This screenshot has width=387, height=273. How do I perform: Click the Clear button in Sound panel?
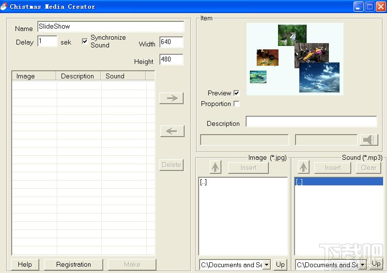pos(369,167)
